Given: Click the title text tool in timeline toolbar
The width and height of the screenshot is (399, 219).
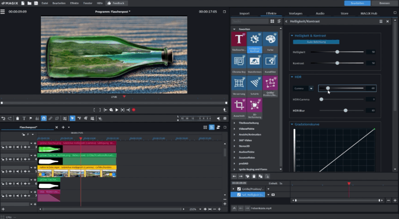Looking at the screenshot, I should point(24,118).
